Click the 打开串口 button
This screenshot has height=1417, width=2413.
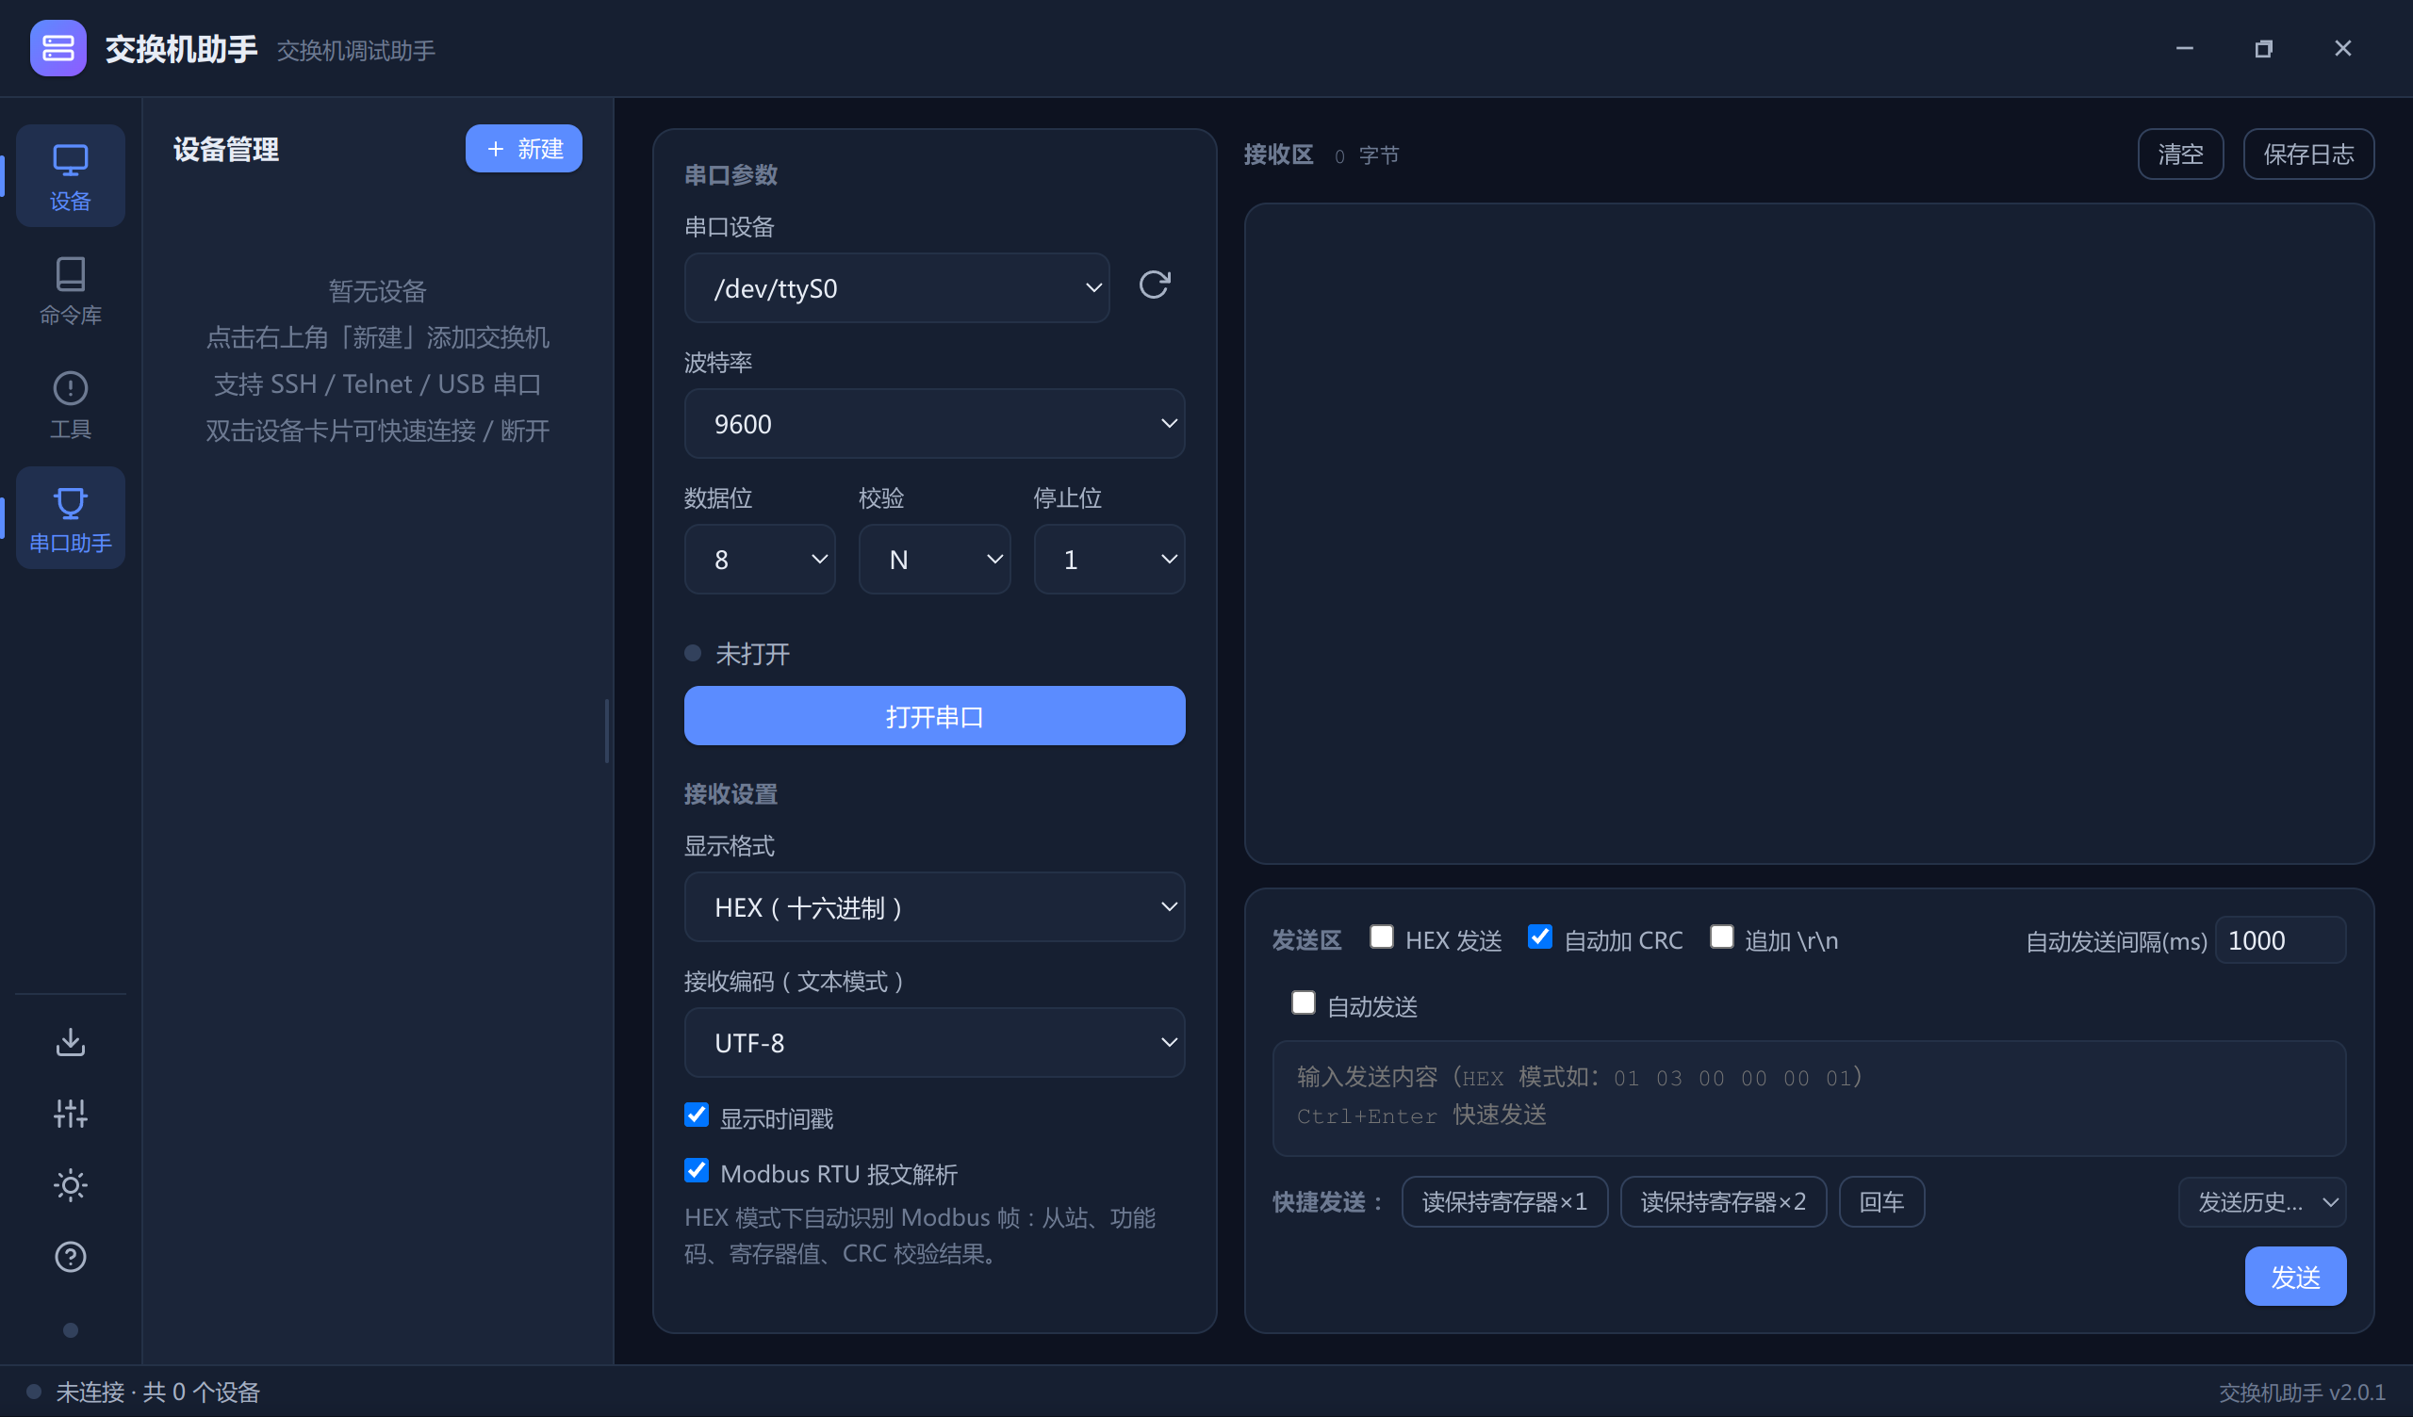(934, 716)
